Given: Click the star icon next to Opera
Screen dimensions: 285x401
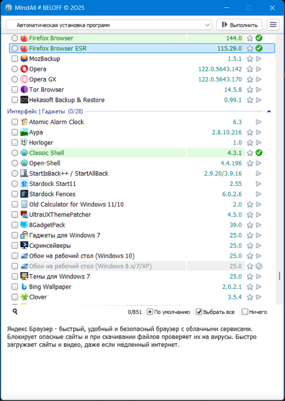Looking at the screenshot, I should 250,69.
